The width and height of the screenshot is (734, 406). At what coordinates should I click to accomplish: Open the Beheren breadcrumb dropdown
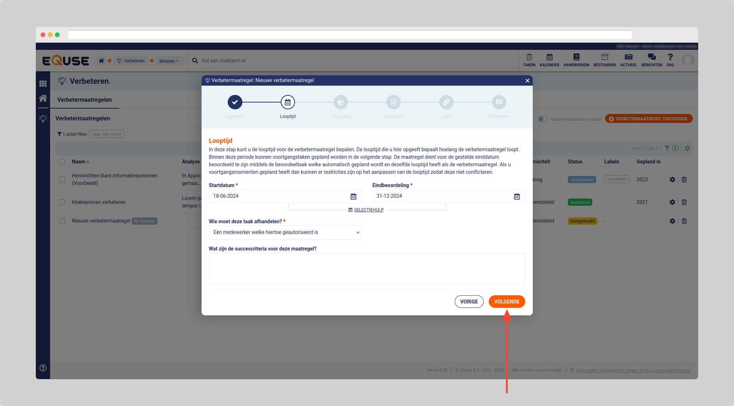(x=169, y=61)
